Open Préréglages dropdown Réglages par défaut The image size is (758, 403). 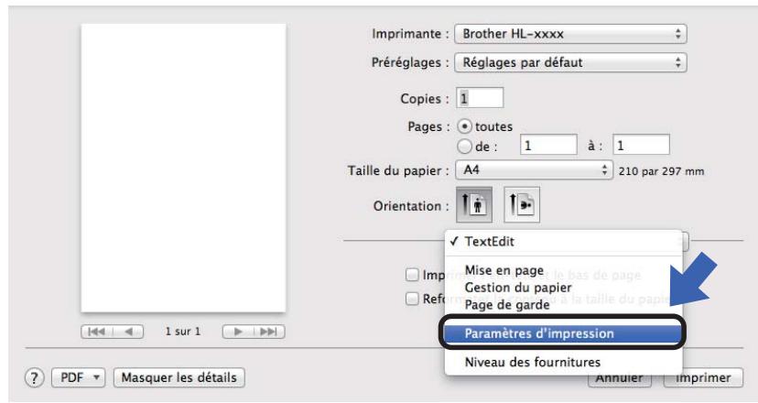tap(570, 62)
